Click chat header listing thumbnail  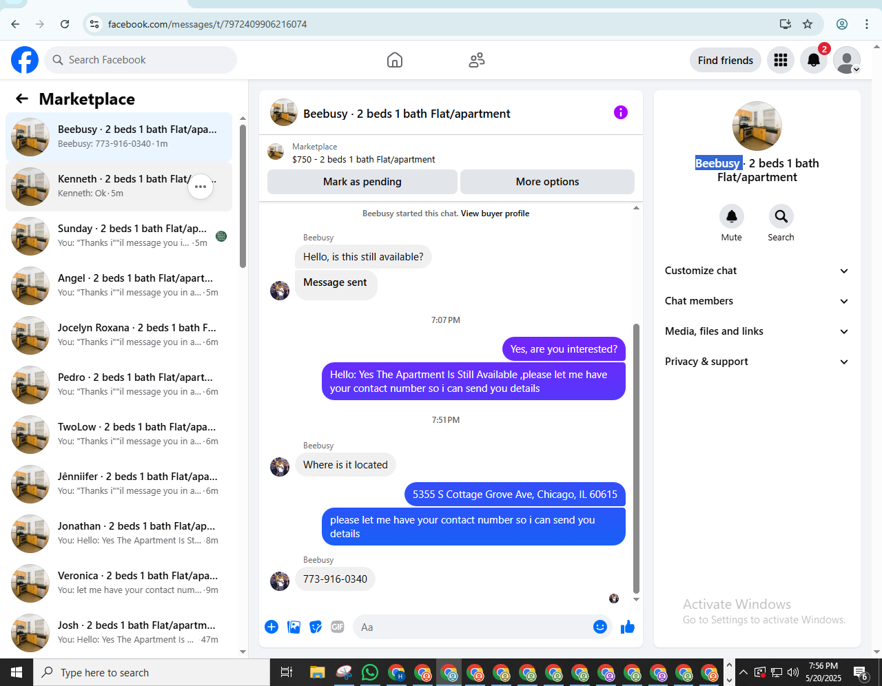284,112
